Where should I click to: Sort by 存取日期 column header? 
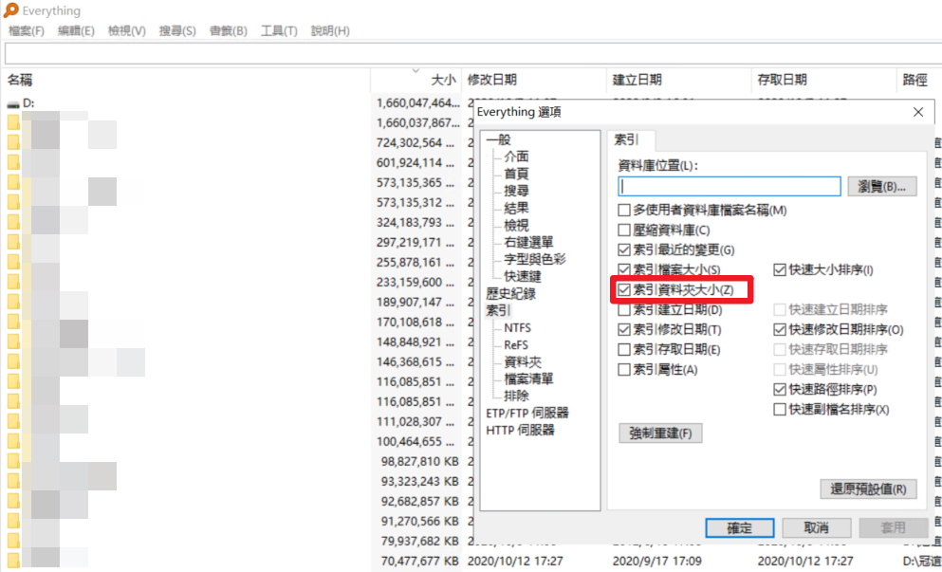coord(823,80)
